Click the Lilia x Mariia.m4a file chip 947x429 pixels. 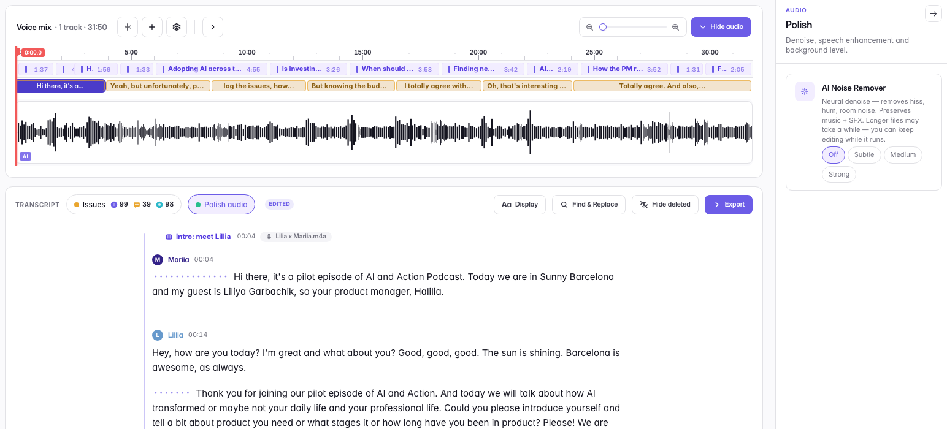pyautogui.click(x=296, y=237)
